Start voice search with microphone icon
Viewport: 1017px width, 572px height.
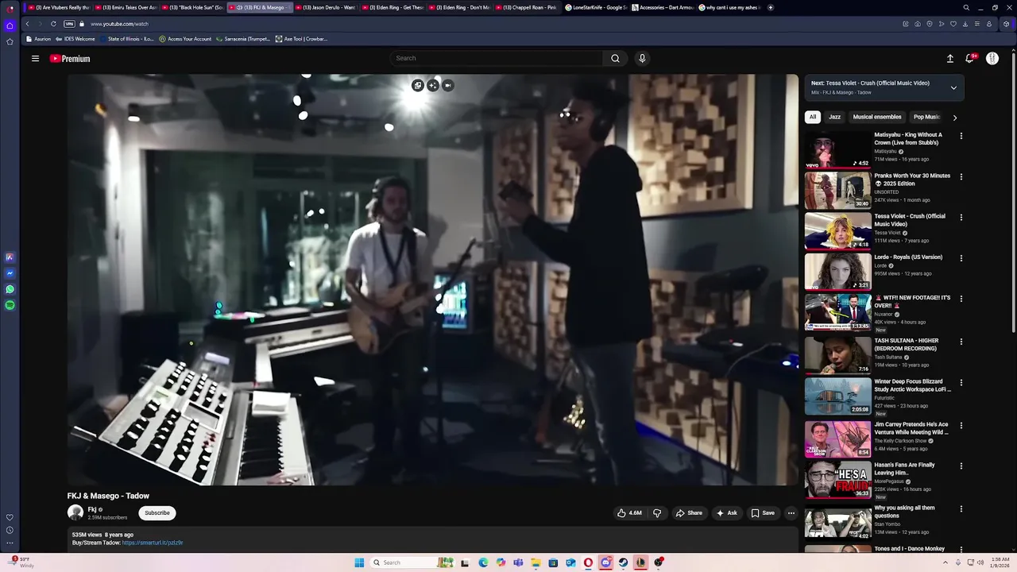click(642, 58)
